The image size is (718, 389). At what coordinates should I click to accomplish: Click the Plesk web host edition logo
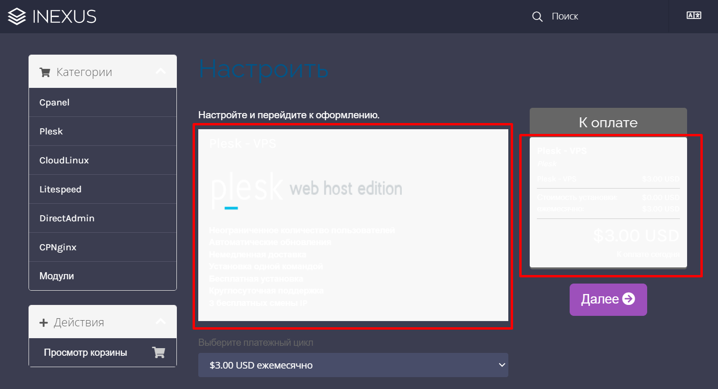[x=307, y=190]
